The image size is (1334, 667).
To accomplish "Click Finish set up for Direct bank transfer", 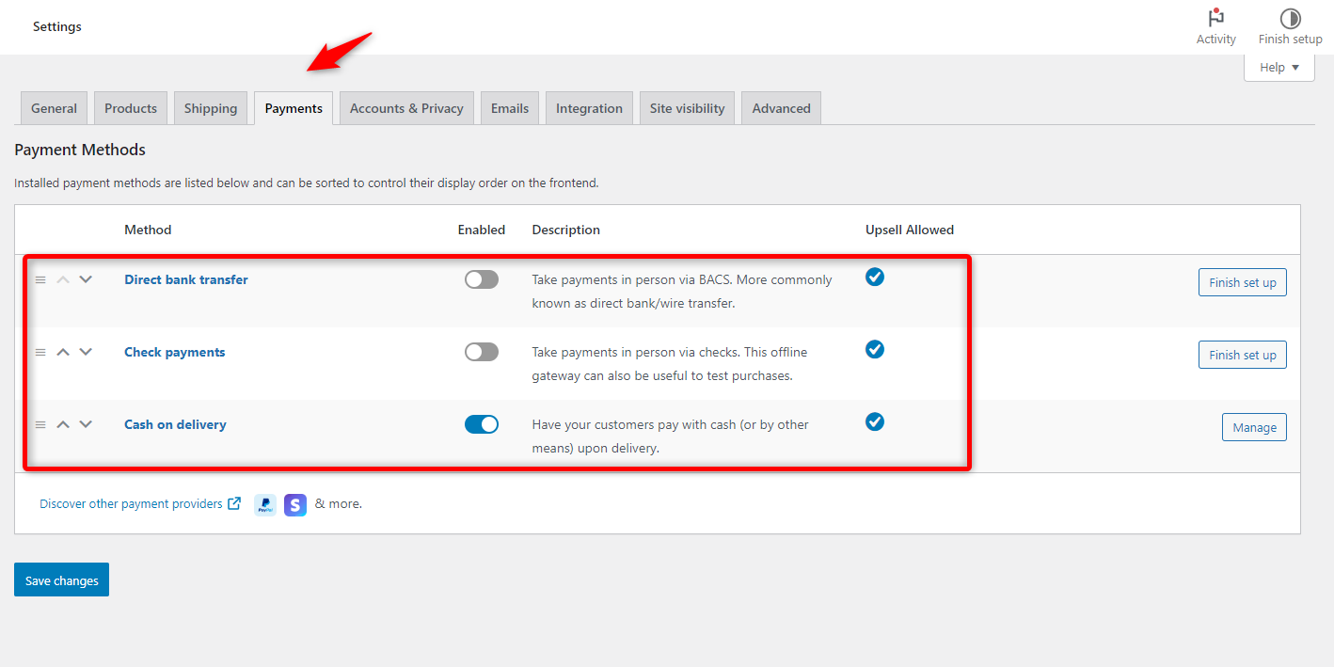I will (1242, 282).
